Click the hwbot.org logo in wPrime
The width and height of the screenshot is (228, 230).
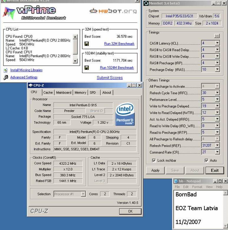tap(113, 11)
